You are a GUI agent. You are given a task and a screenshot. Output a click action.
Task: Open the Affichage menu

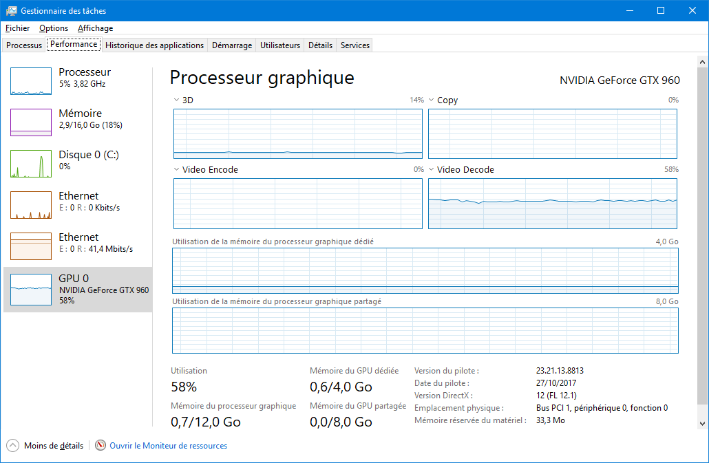tap(95, 28)
